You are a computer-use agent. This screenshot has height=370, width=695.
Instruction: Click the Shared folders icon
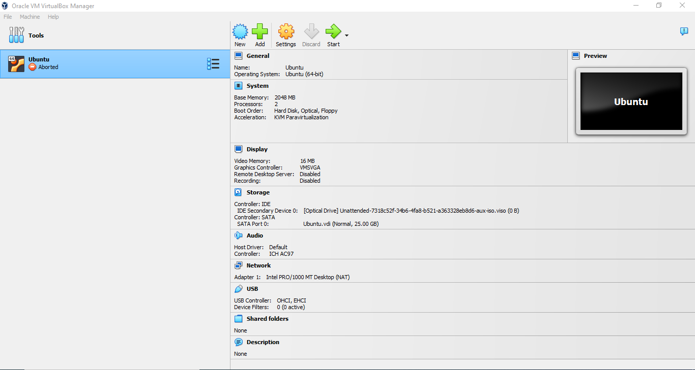[238, 319]
